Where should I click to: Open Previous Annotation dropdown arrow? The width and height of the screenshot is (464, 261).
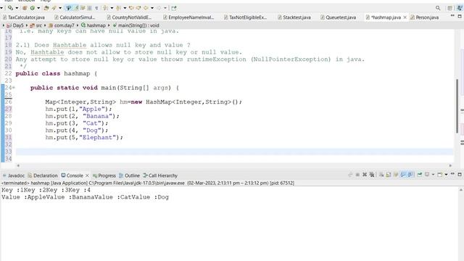coord(125,8)
